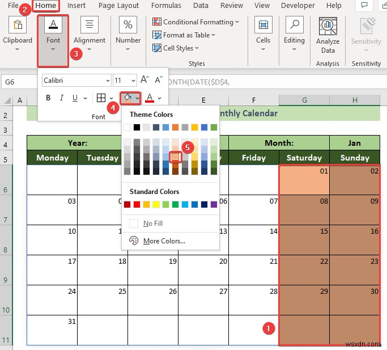Pick the standard red color swatch
The image size is (387, 350).
tap(137, 204)
